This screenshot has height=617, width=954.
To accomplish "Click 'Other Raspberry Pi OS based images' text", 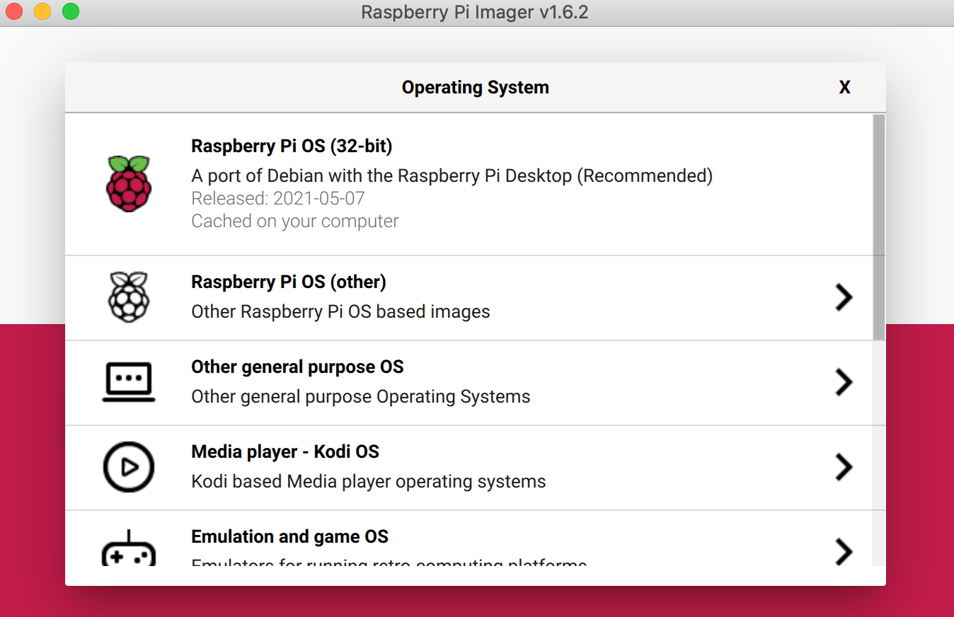I will tap(340, 311).
